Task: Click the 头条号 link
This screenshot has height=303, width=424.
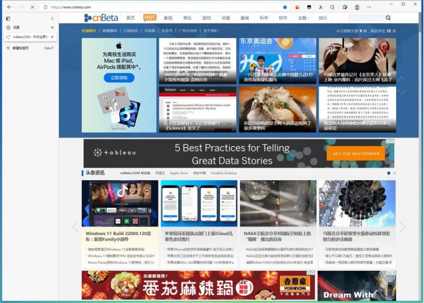Action: tap(167, 31)
